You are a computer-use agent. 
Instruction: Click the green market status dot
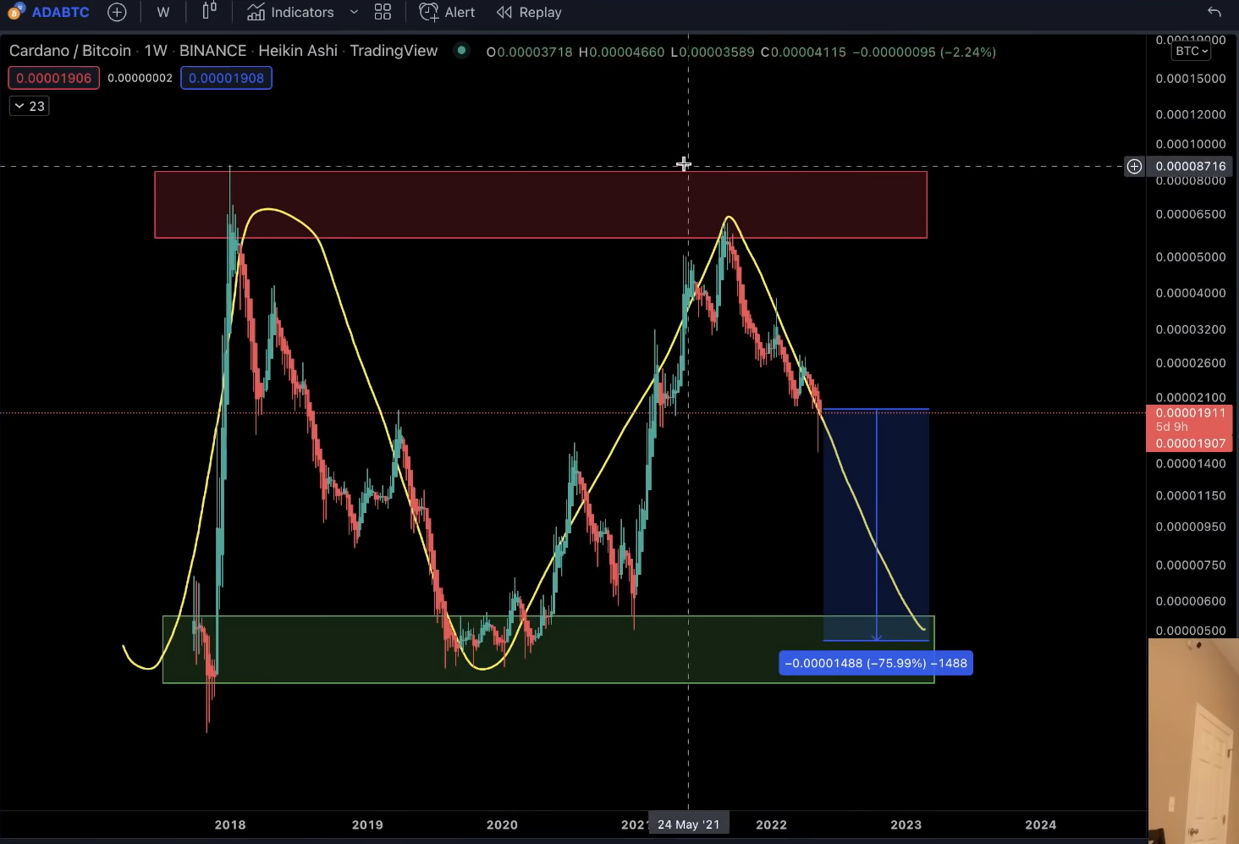[461, 50]
